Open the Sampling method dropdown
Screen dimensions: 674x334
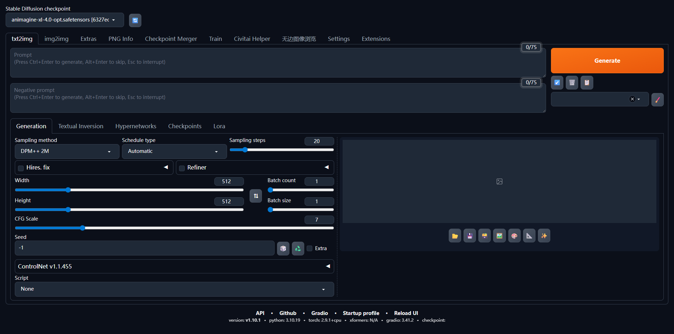click(67, 151)
